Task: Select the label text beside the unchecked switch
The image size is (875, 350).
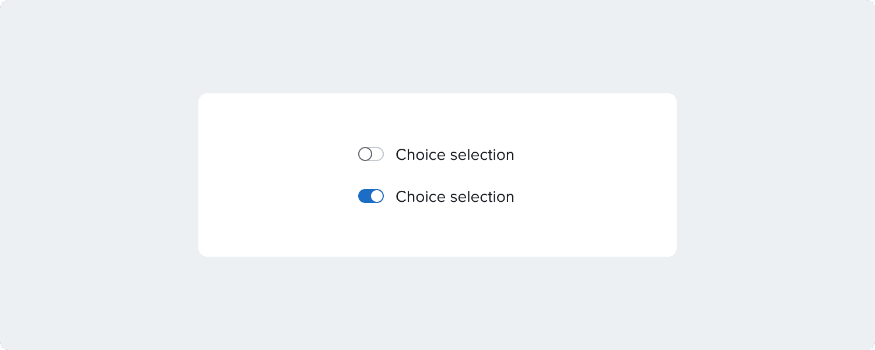Action: point(454,155)
